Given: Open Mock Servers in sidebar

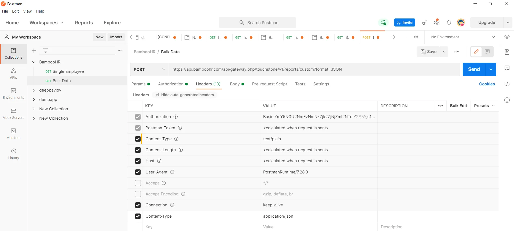Looking at the screenshot, I should (x=13, y=114).
